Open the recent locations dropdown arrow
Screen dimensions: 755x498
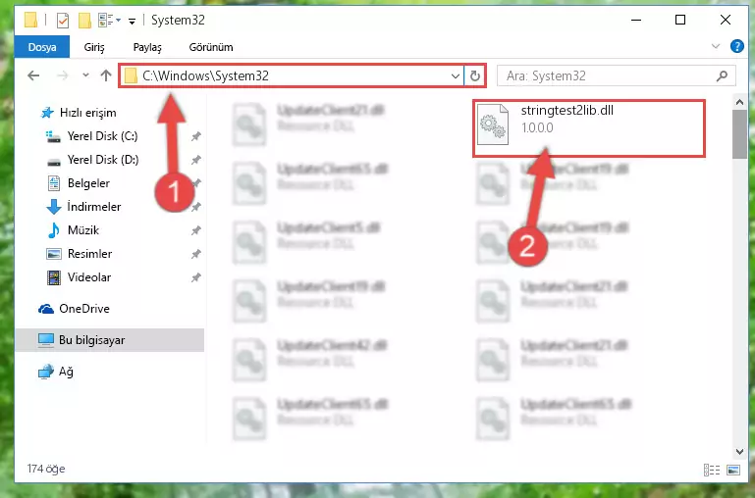[85, 75]
